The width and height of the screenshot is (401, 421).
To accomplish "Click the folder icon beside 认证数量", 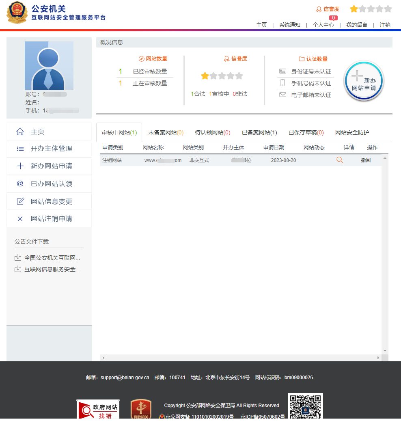I will coord(302,59).
